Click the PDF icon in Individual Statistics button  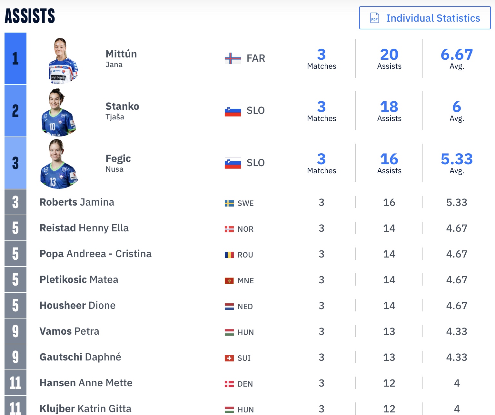(374, 18)
